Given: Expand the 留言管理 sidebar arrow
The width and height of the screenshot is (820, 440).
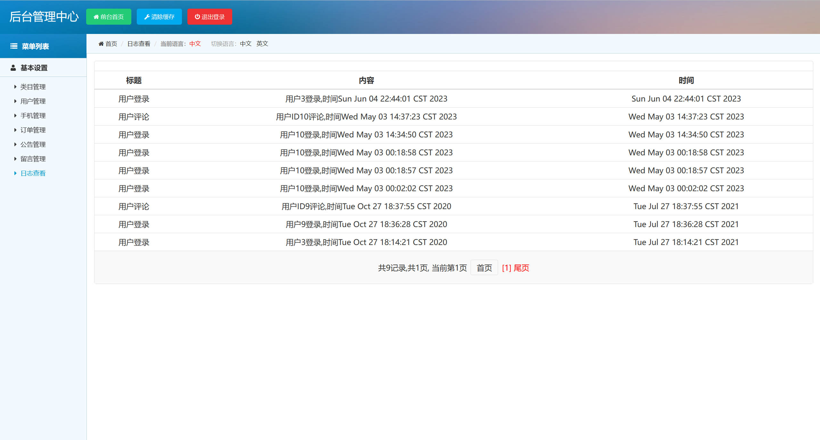Looking at the screenshot, I should [x=15, y=159].
